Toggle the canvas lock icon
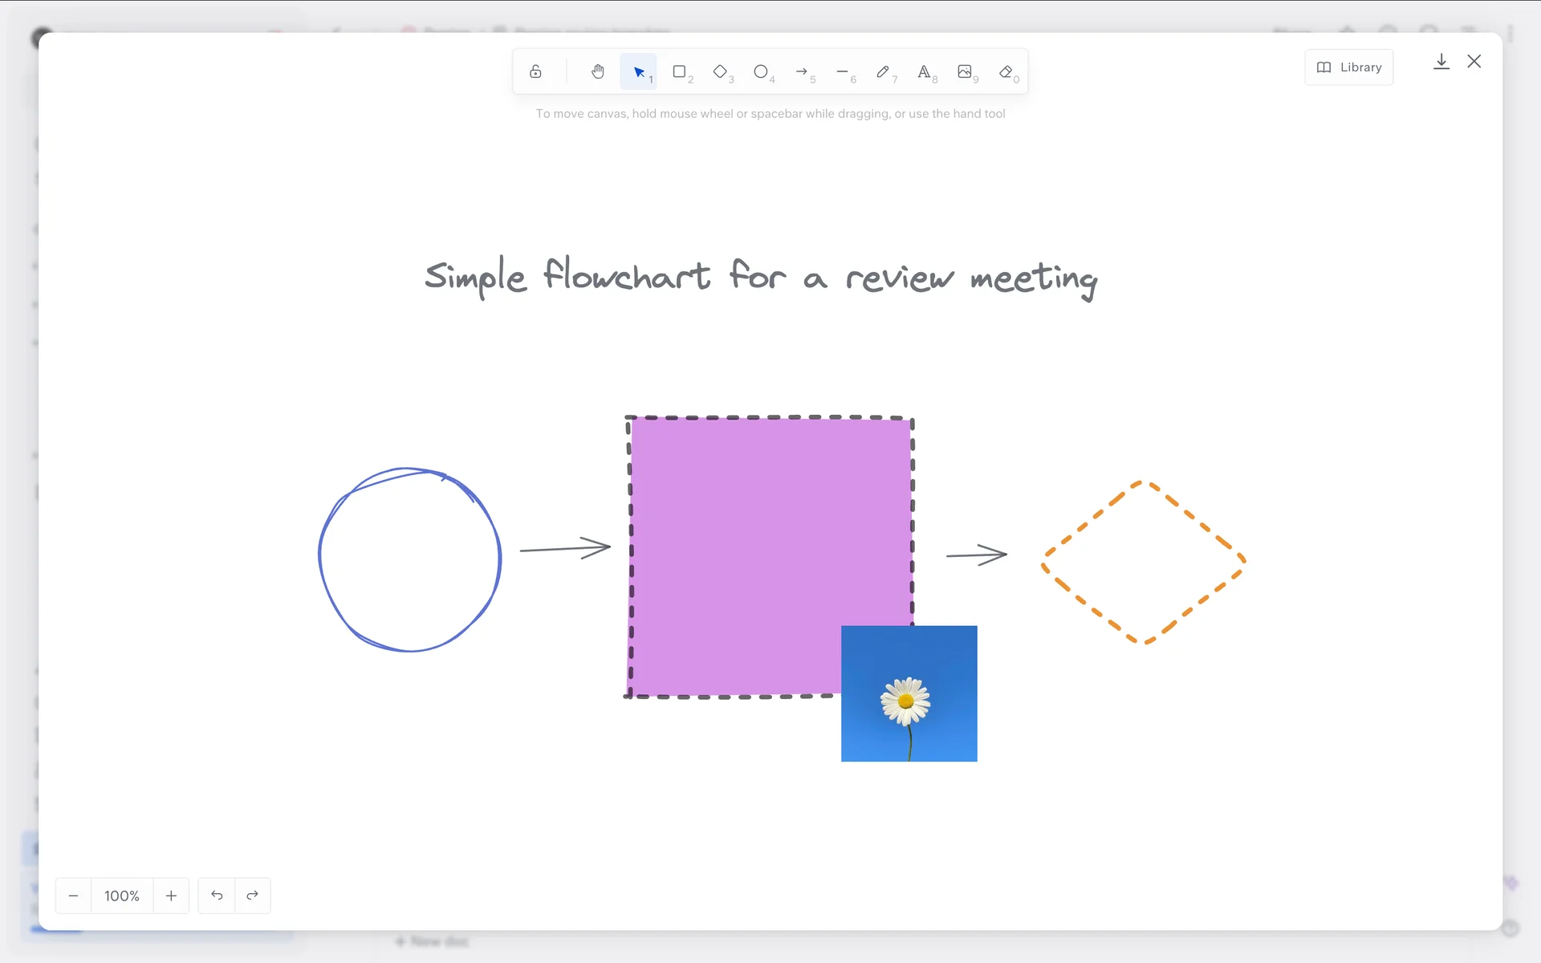This screenshot has width=1541, height=963. (535, 71)
